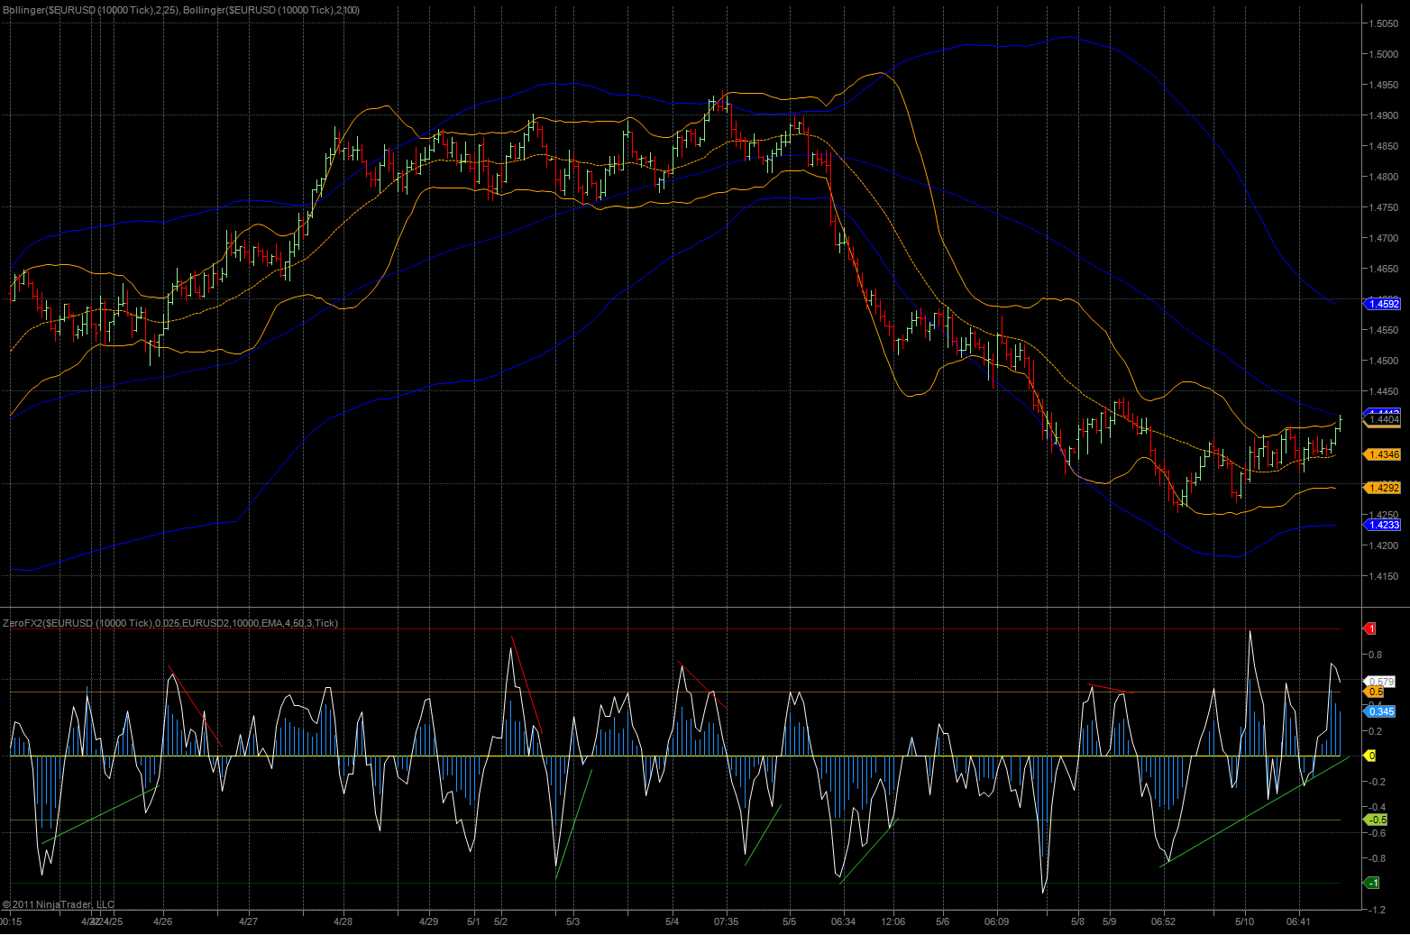Viewport: 1410px width, 935px height.
Task: Select the 5/10 date on time axis
Action: [x=1244, y=921]
